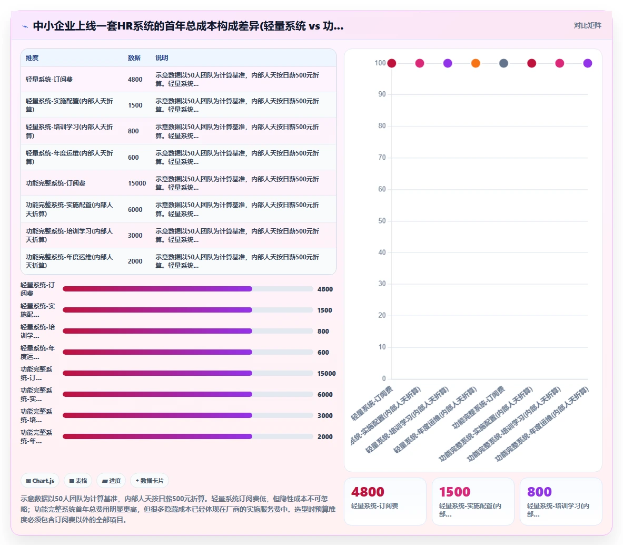This screenshot has width=623, height=545.
Task: Open the 800 轻量系统-培训学习 data card
Action: (x=561, y=501)
